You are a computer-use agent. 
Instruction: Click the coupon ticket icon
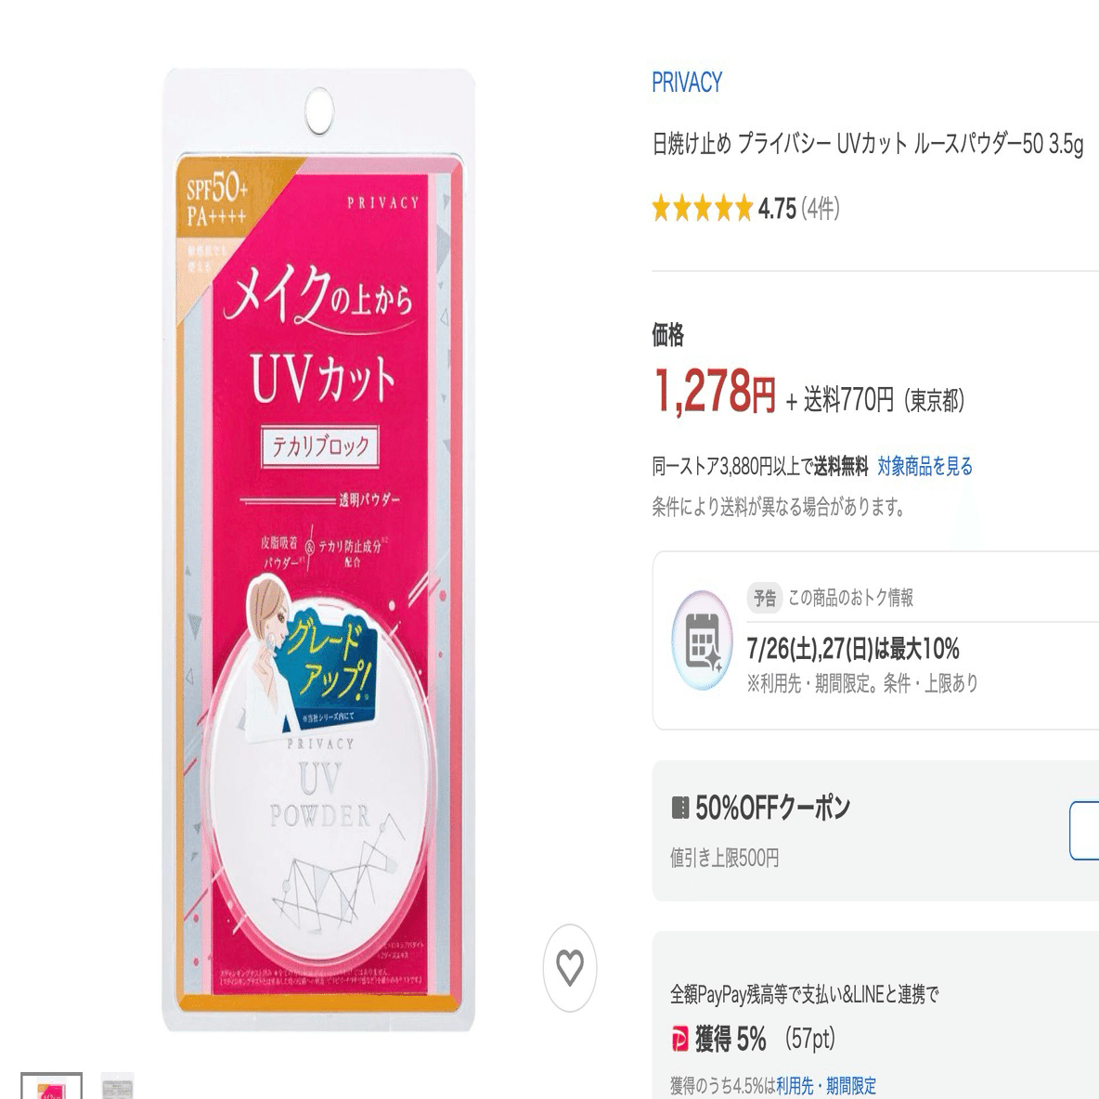coord(679,808)
